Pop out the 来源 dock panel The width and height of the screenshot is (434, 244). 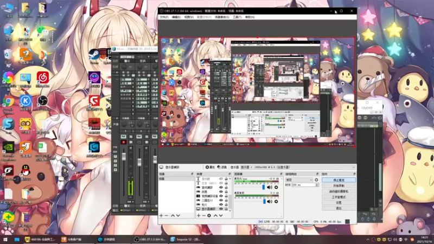tap(229, 174)
